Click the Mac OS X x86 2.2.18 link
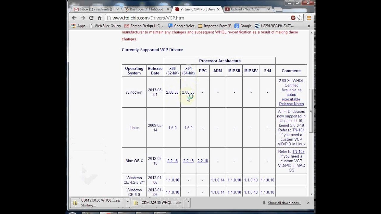Image resolution: width=381 pixels, height=214 pixels. [172, 161]
